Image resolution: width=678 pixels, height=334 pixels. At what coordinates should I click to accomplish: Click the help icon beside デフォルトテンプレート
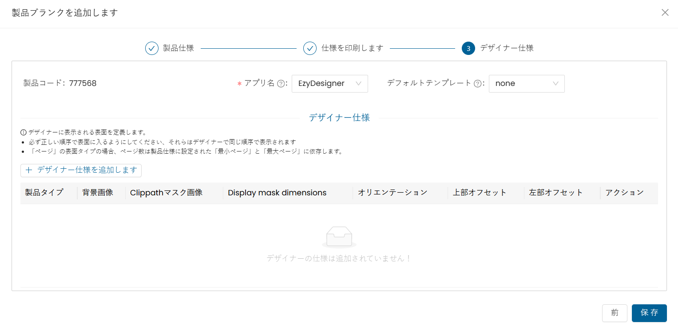(x=478, y=84)
